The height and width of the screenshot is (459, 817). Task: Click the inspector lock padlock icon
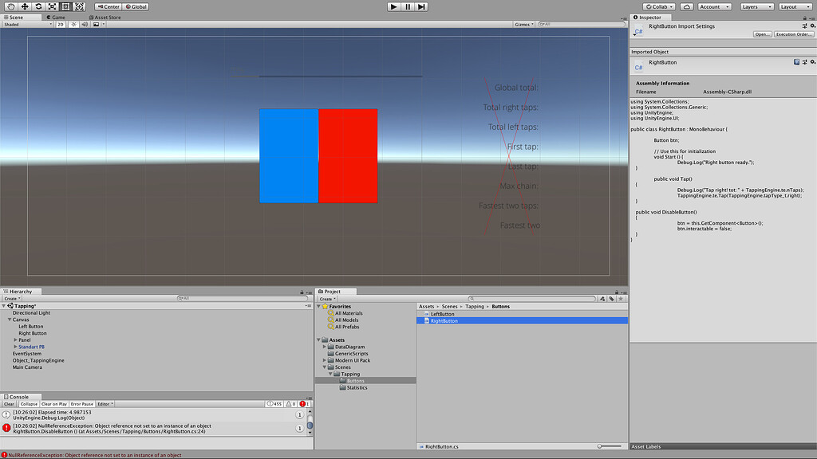coord(803,16)
